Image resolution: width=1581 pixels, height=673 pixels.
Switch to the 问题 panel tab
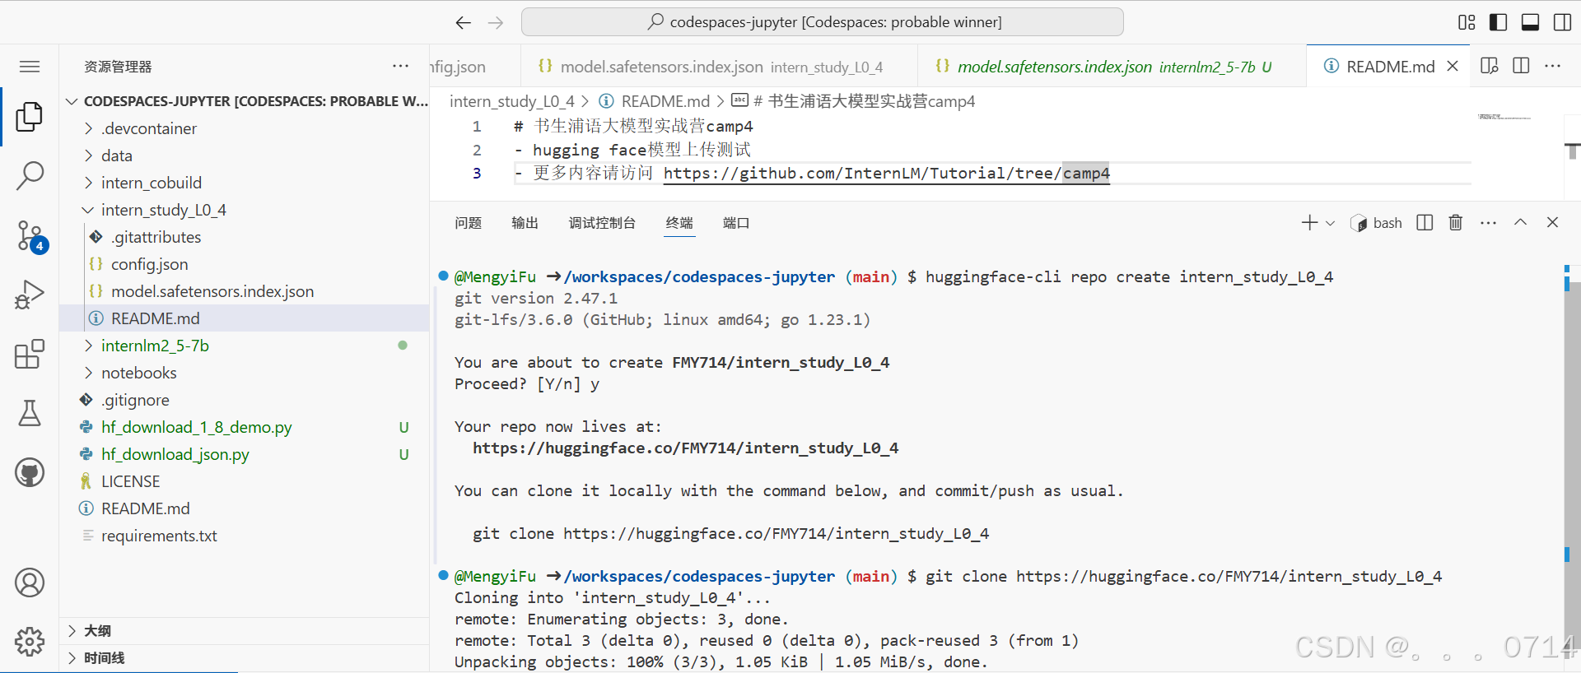click(x=469, y=223)
